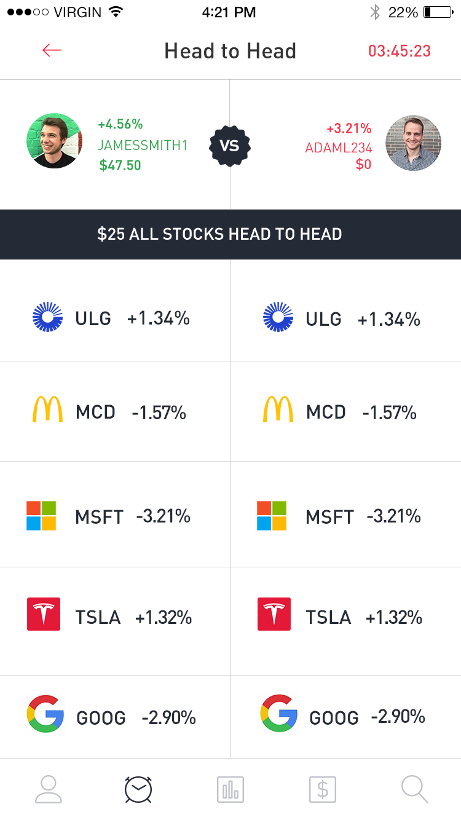Tap the red back arrow
Viewport: 461px width, 820px height.
coord(52,50)
